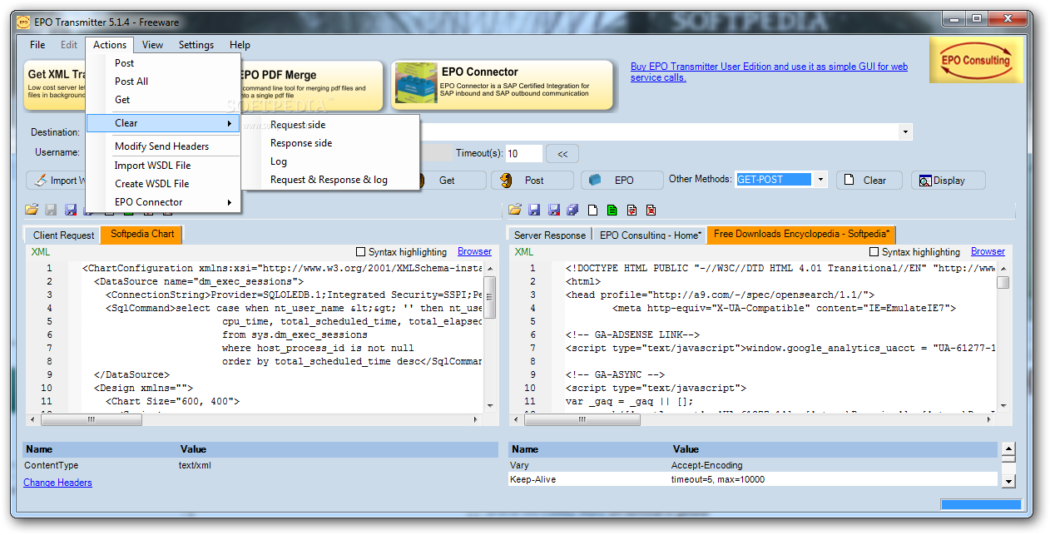The height and width of the screenshot is (535, 1050).
Task: Click the EPO Connector banner
Action: (503, 85)
